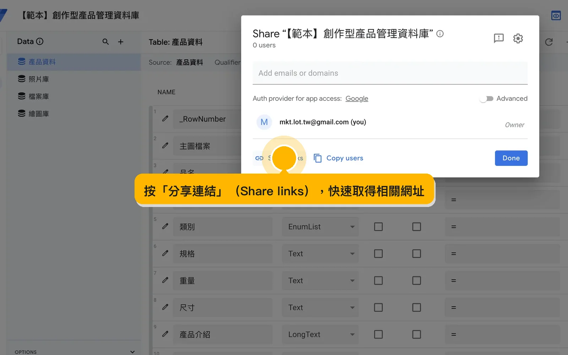Screen dimensions: 568x355
Task: Open the app preview eye icon
Action: 556,16
